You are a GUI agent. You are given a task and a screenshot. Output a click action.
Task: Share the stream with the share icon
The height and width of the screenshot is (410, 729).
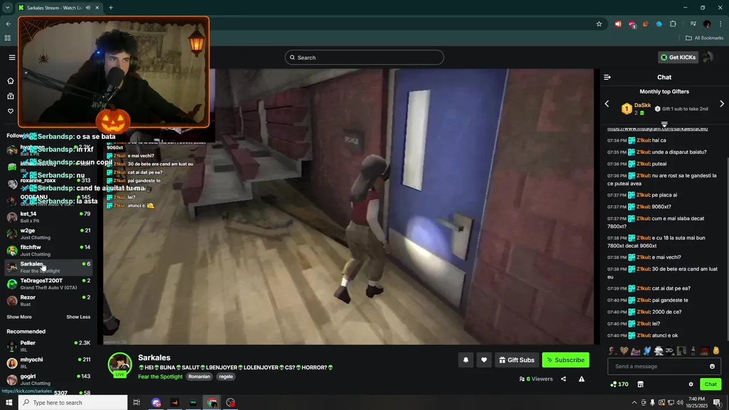tap(563, 379)
